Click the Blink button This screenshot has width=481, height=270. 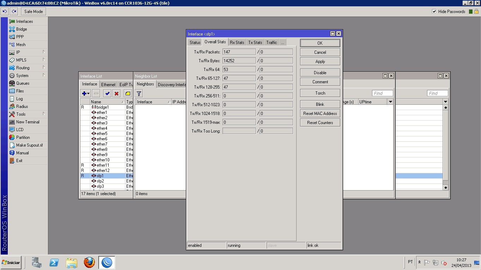320,104
